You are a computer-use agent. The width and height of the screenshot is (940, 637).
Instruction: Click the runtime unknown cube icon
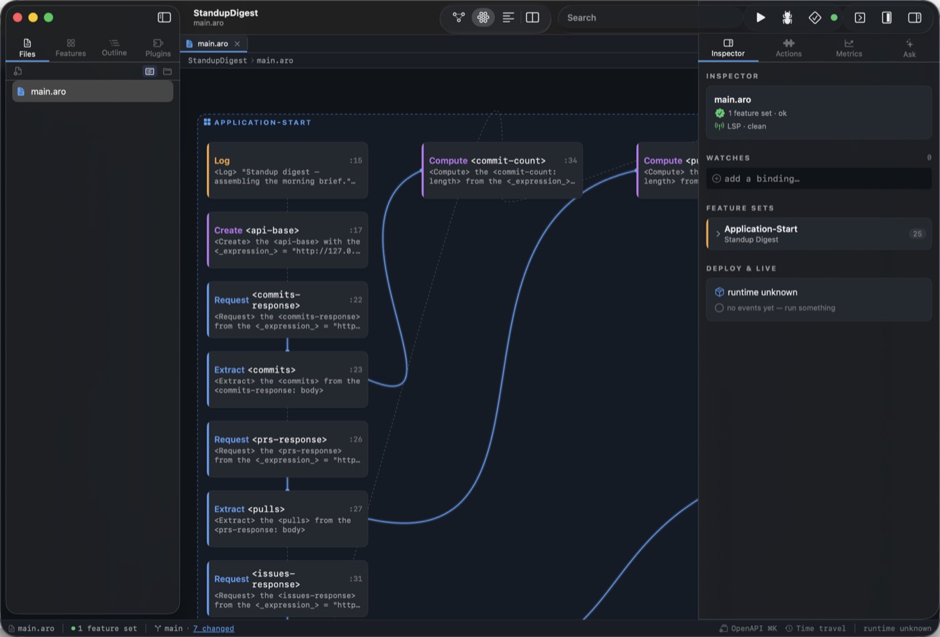coord(719,292)
